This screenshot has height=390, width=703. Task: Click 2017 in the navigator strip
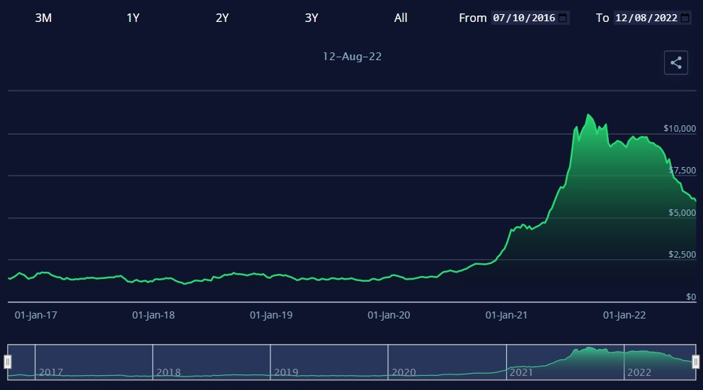coord(50,372)
